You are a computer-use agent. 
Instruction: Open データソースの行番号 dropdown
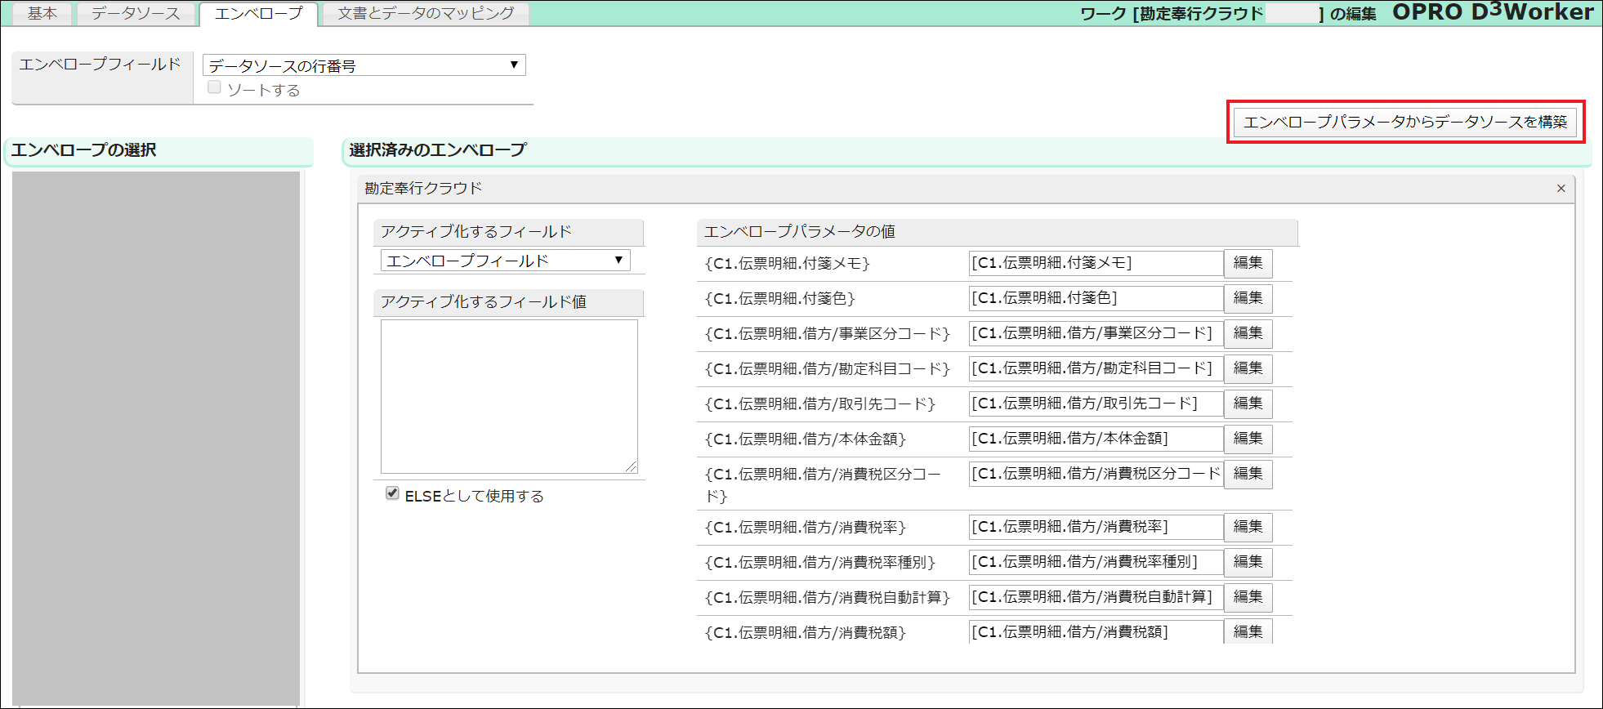click(x=364, y=65)
